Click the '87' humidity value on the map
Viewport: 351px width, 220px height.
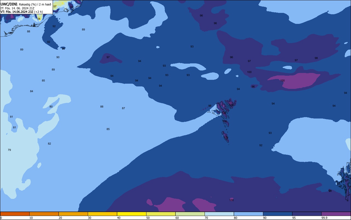123,108
